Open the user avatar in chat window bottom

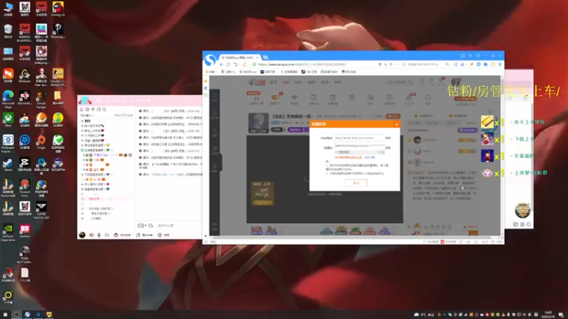82,235
